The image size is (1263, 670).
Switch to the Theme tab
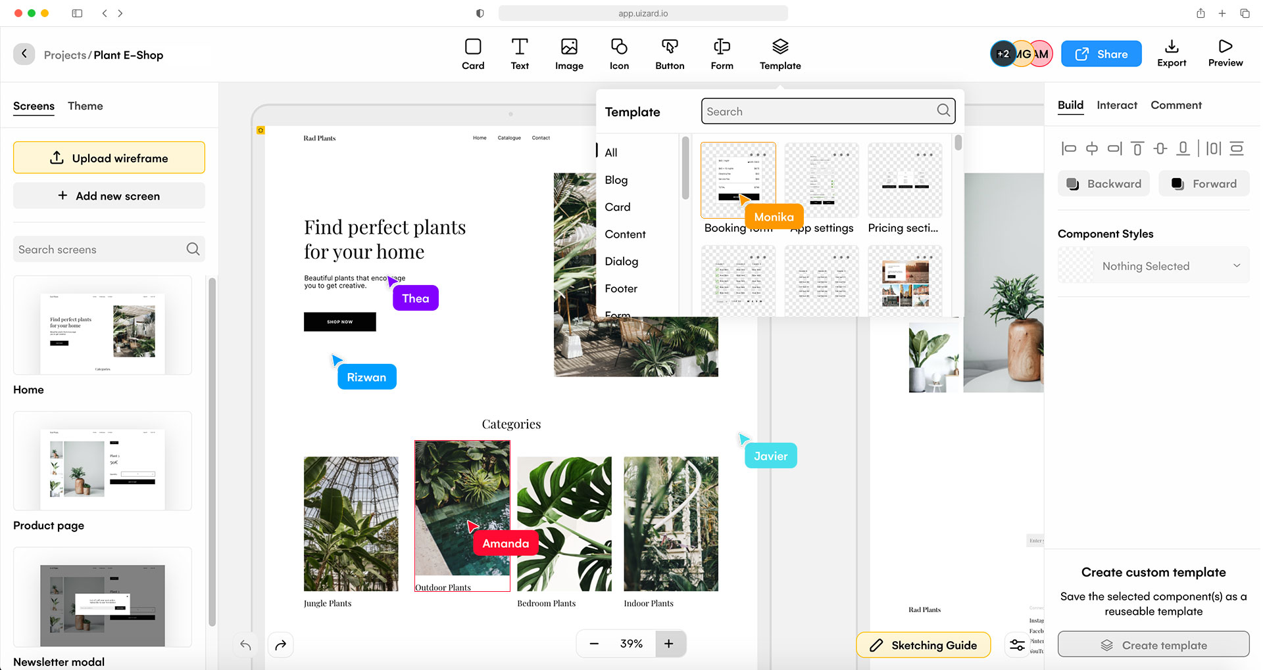coord(85,106)
